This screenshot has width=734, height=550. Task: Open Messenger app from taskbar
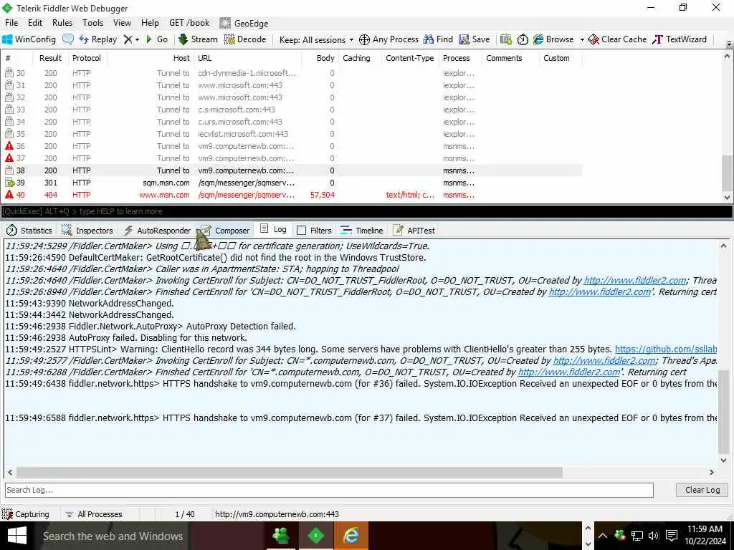coord(281,536)
